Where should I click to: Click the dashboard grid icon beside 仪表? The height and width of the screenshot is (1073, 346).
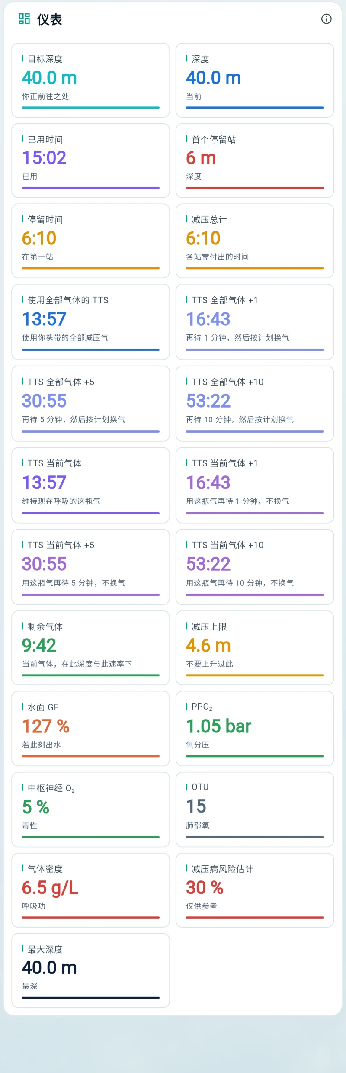point(24,19)
